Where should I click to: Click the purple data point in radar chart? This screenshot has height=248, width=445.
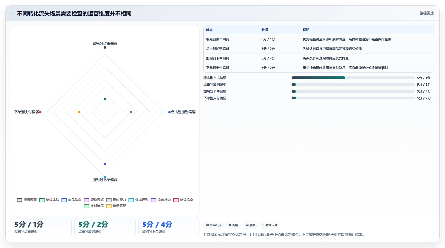coord(105,164)
